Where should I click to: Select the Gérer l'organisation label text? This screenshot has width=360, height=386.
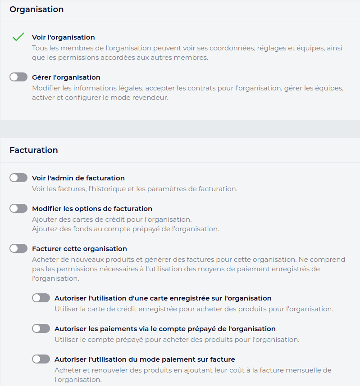(x=66, y=77)
